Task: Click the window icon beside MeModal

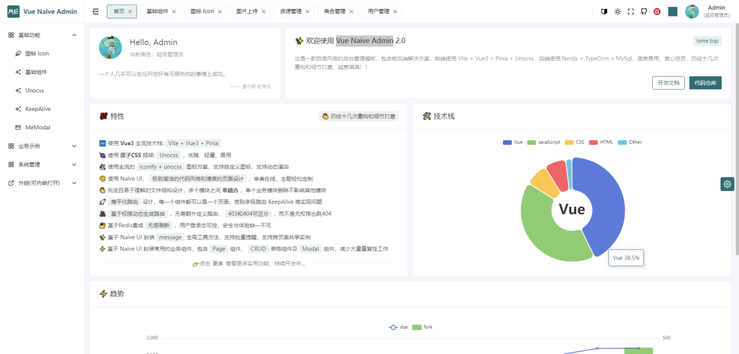Action: click(x=18, y=127)
